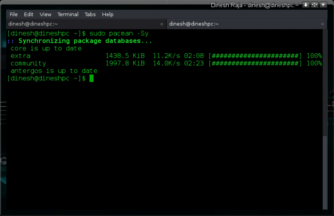Open the Tabs menu
This screenshot has width=334, height=216.
click(x=90, y=14)
